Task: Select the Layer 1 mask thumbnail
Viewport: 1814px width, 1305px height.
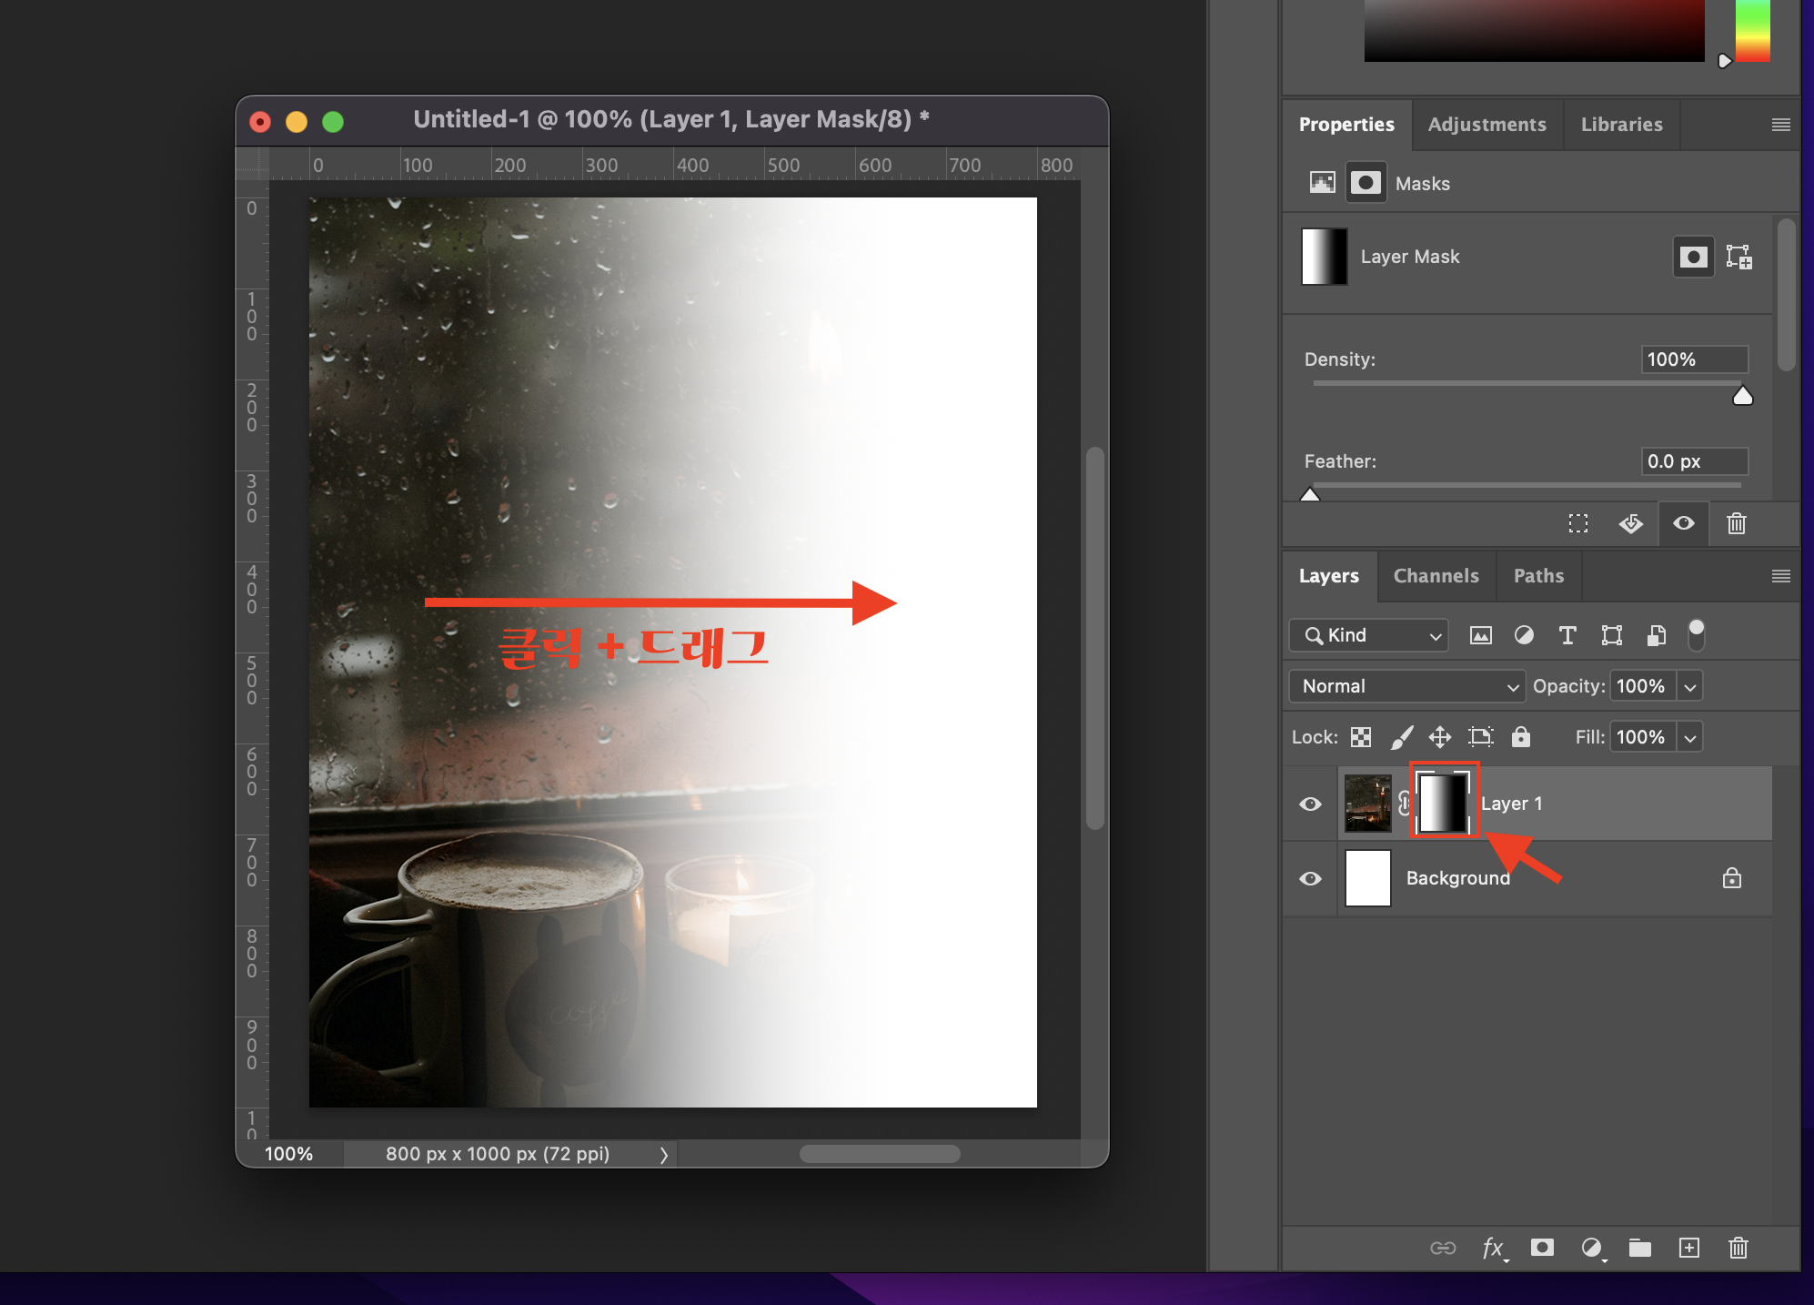Action: 1444,802
